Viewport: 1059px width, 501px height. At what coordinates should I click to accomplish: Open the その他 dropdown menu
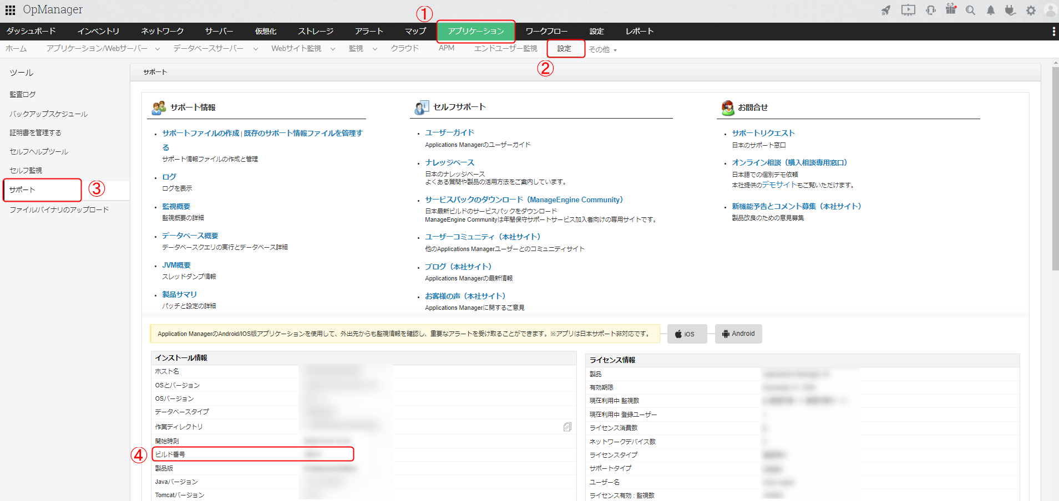(602, 49)
